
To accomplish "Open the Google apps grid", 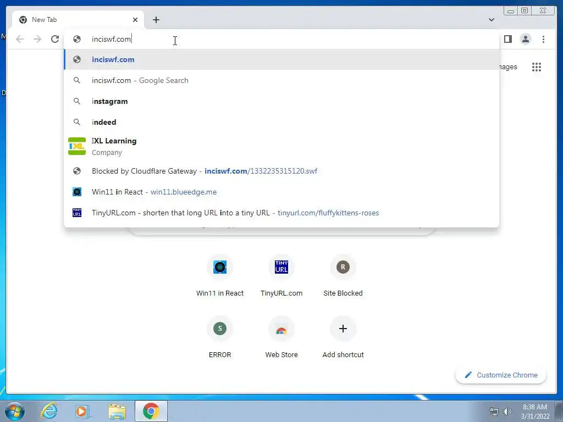I will 537,67.
